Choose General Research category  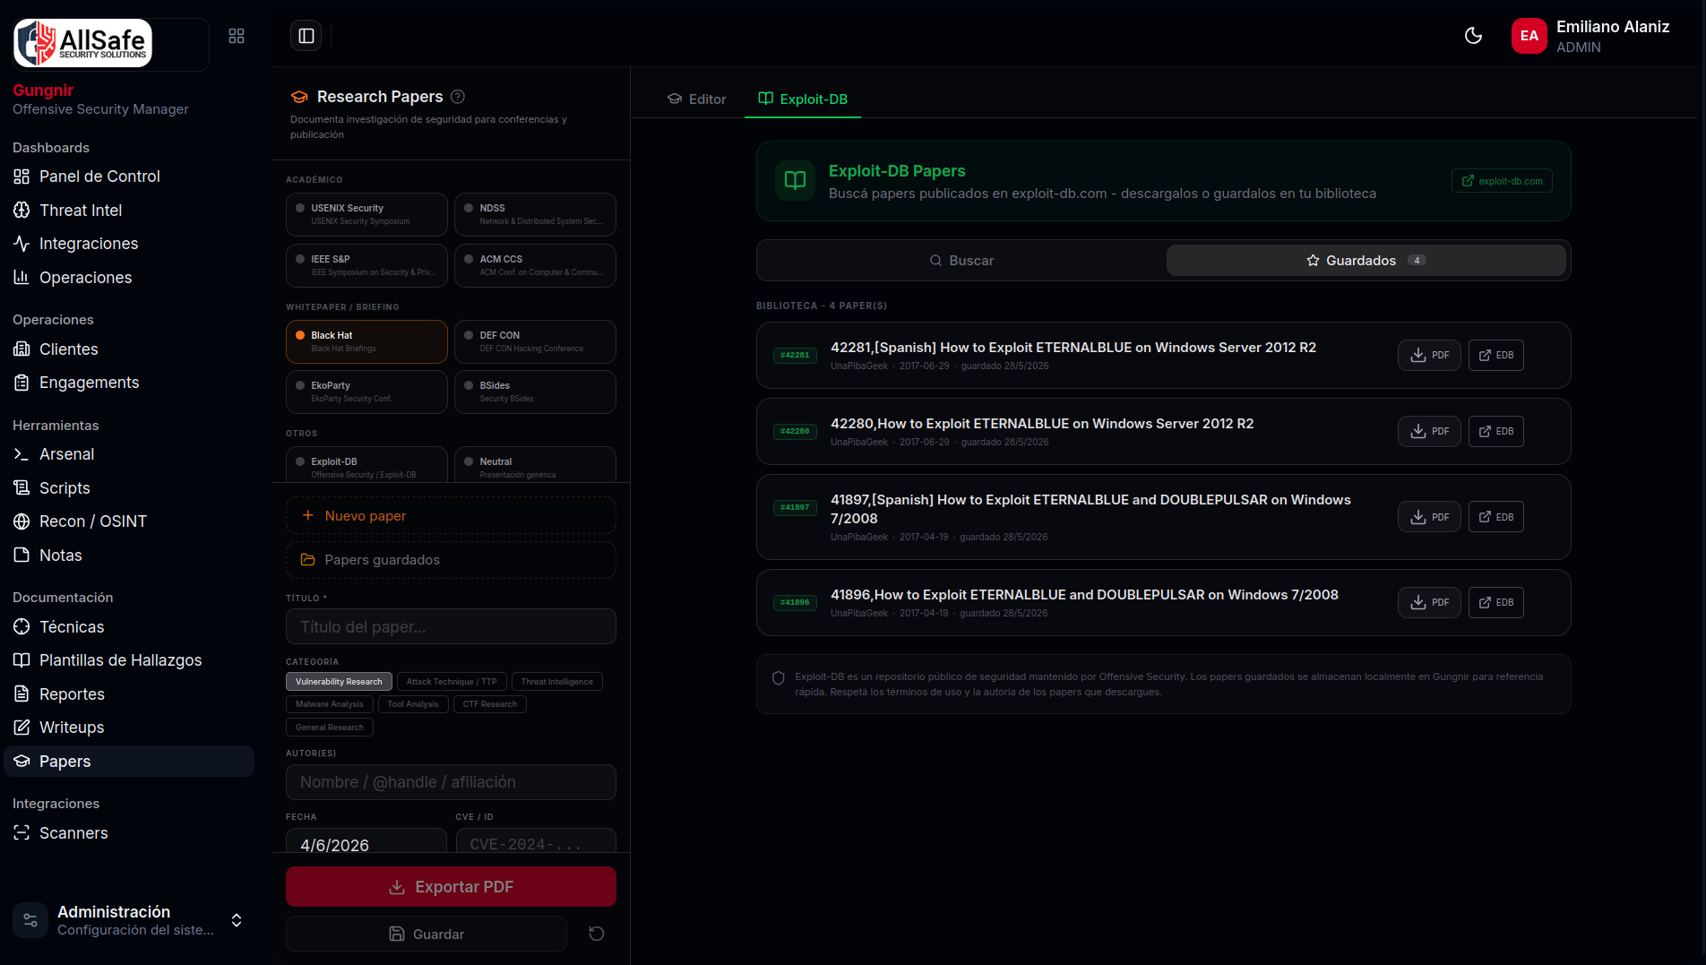[330, 728]
